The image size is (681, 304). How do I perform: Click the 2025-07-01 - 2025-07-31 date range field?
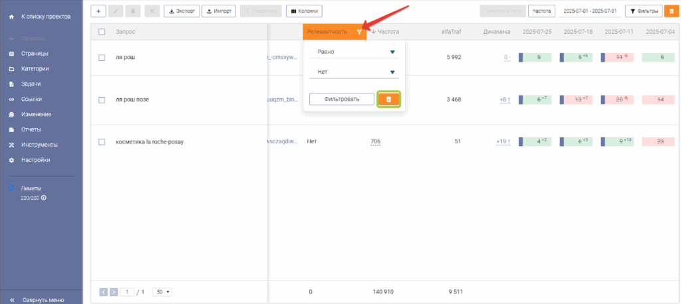click(x=590, y=11)
